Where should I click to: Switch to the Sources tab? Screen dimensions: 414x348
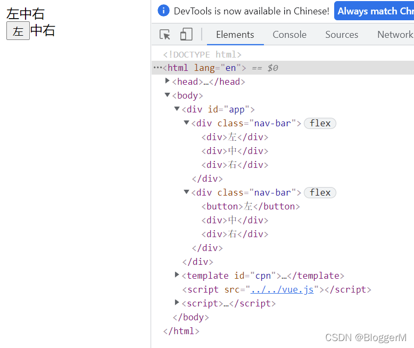coord(342,35)
